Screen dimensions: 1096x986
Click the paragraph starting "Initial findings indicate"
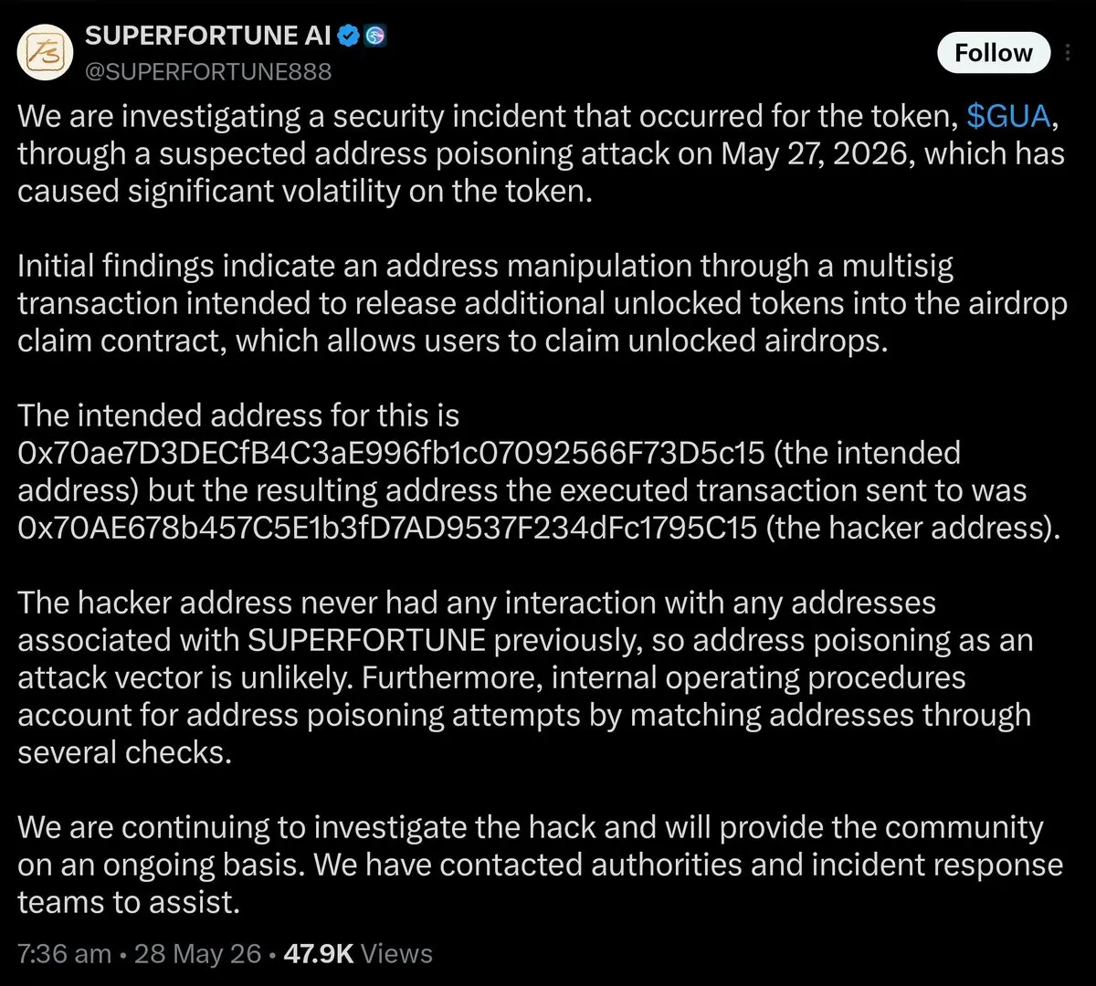tap(543, 304)
